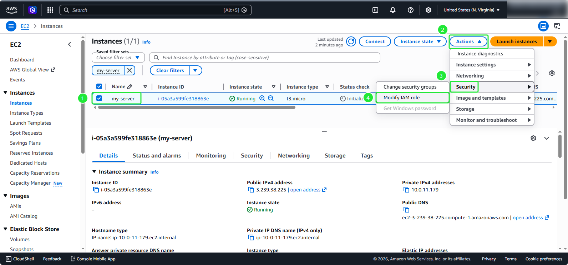The image size is (568, 265).
Task: Switch to the Status and alarms tab
Action: coord(157,156)
